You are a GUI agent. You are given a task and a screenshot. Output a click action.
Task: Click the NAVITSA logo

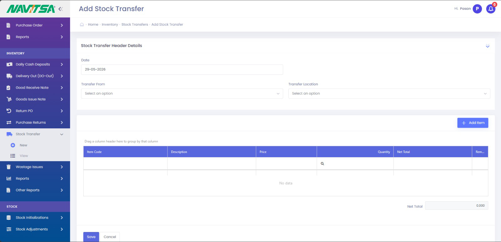pos(31,9)
